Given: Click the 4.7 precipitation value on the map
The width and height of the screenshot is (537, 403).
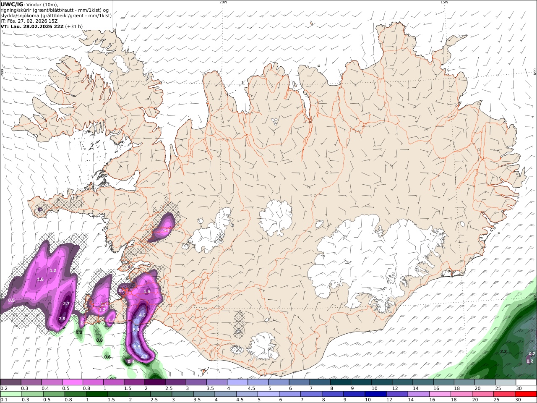Looking at the screenshot, I should click(x=144, y=357).
